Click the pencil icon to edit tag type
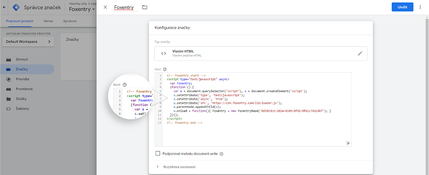This screenshot has width=429, height=175. point(360,54)
